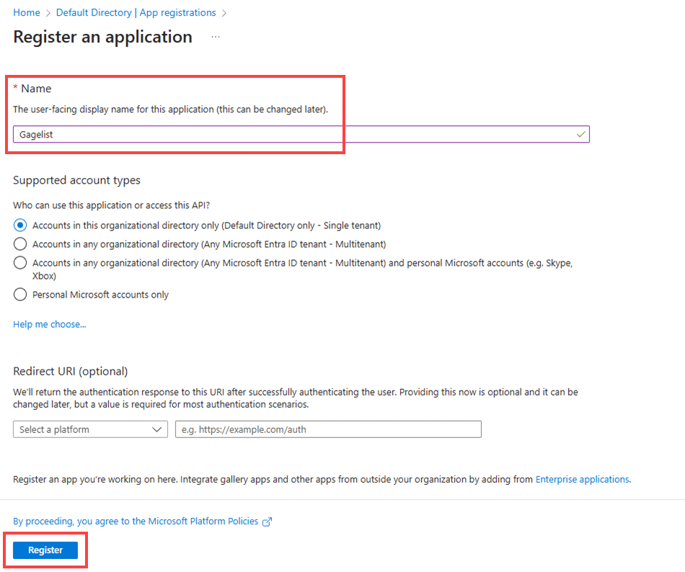Open the Enterprise applications link
This screenshot has width=685, height=572.
click(583, 479)
